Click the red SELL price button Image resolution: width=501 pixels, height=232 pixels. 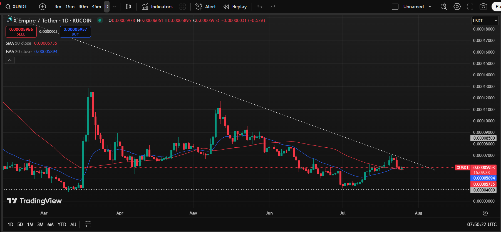tap(21, 32)
